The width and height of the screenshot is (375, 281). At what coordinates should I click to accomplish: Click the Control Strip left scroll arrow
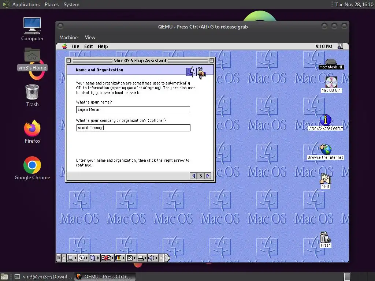[x=64, y=258]
